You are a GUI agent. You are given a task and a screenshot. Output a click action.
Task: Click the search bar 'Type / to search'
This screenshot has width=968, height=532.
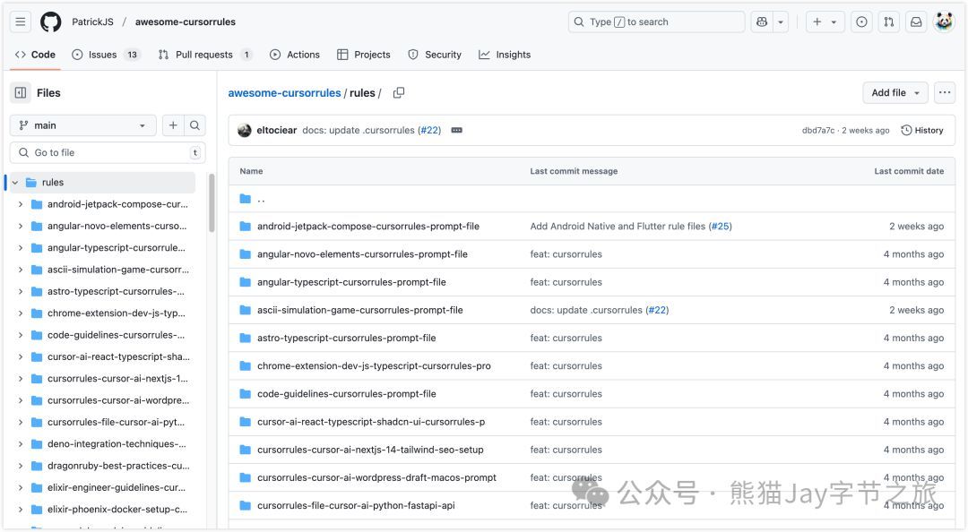656,21
